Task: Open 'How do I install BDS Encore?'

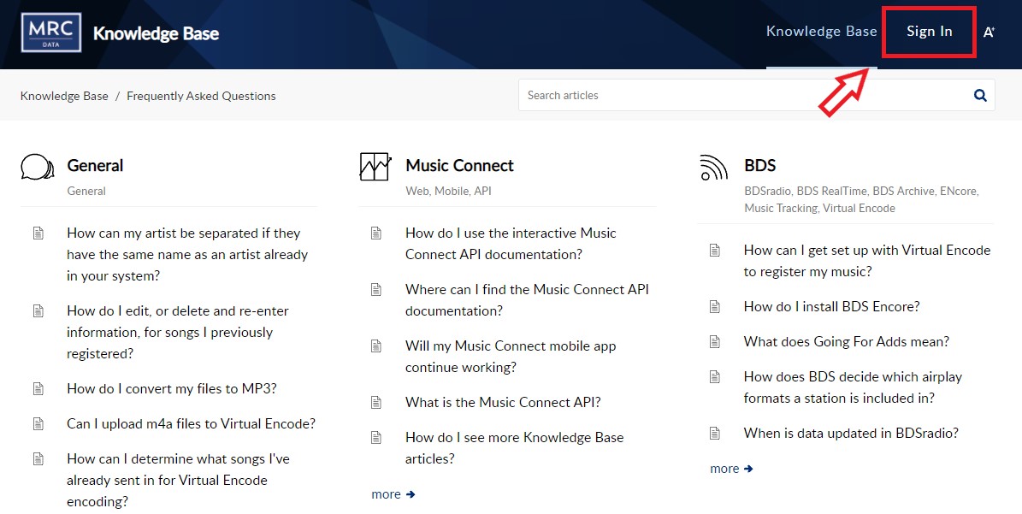Action: [x=831, y=306]
